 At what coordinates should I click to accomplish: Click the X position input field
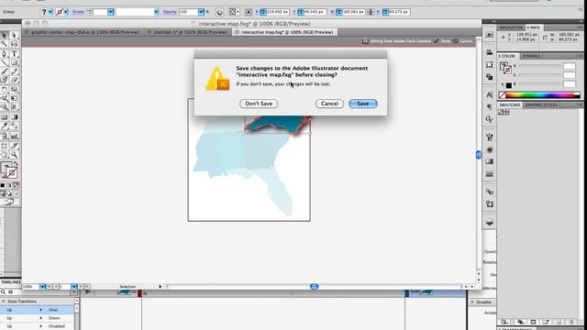point(278,12)
